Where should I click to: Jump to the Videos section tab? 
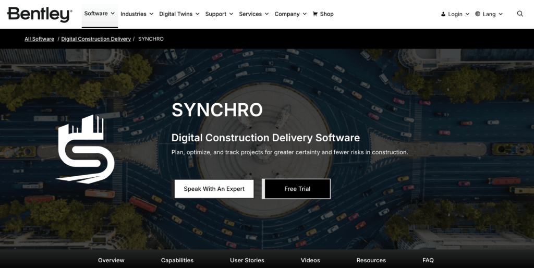click(310, 260)
